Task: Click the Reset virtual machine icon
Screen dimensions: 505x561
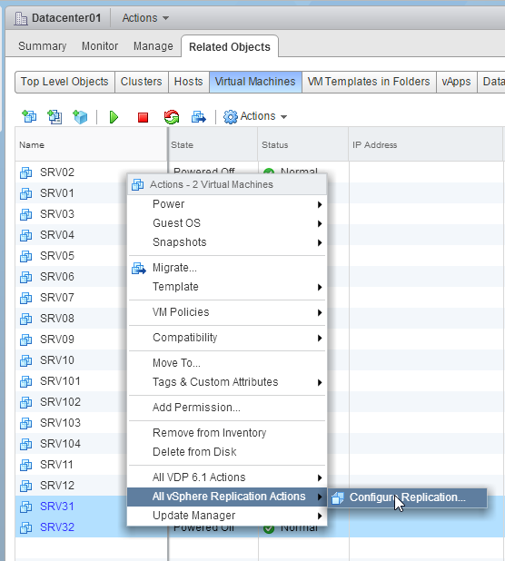Action: 172,116
